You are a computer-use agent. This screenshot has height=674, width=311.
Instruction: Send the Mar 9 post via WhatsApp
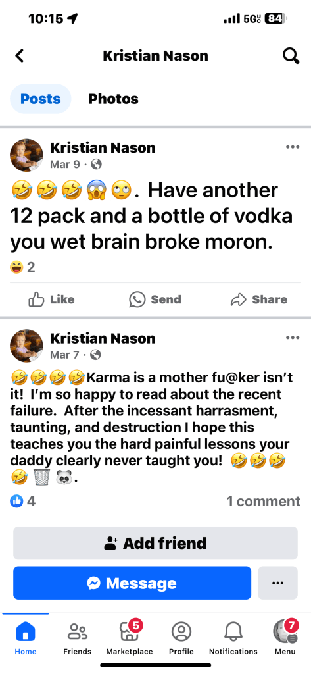[155, 299]
